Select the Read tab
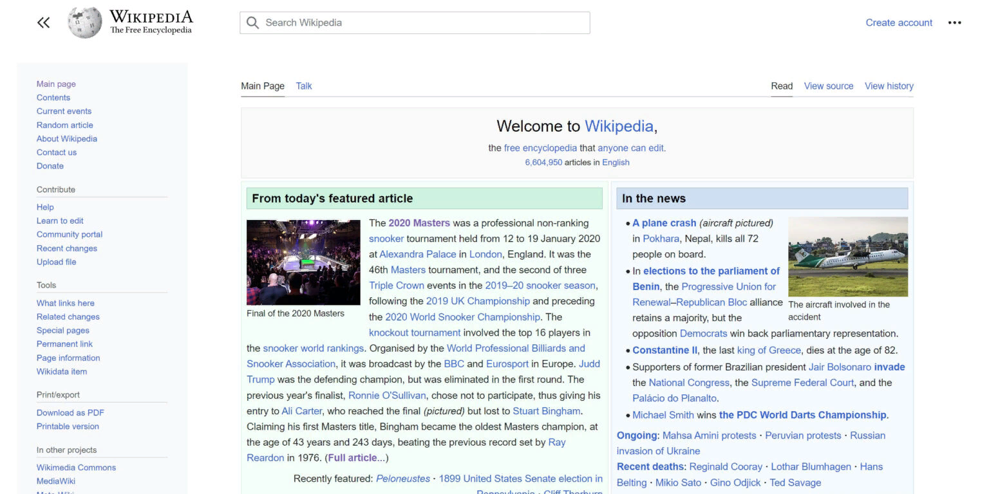The width and height of the screenshot is (989, 494). click(782, 86)
